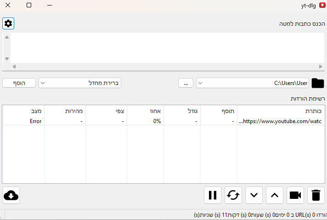Maximize the yt-dlg window
The width and height of the screenshot is (327, 220).
[x=29, y=5]
